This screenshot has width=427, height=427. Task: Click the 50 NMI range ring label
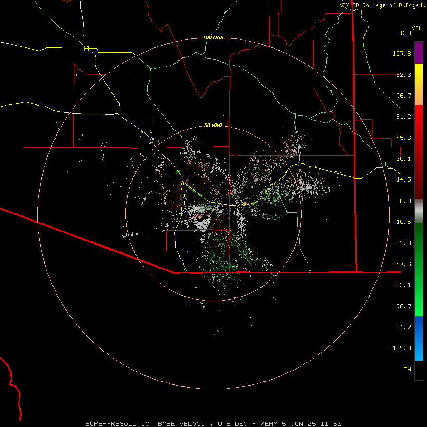[213, 125]
